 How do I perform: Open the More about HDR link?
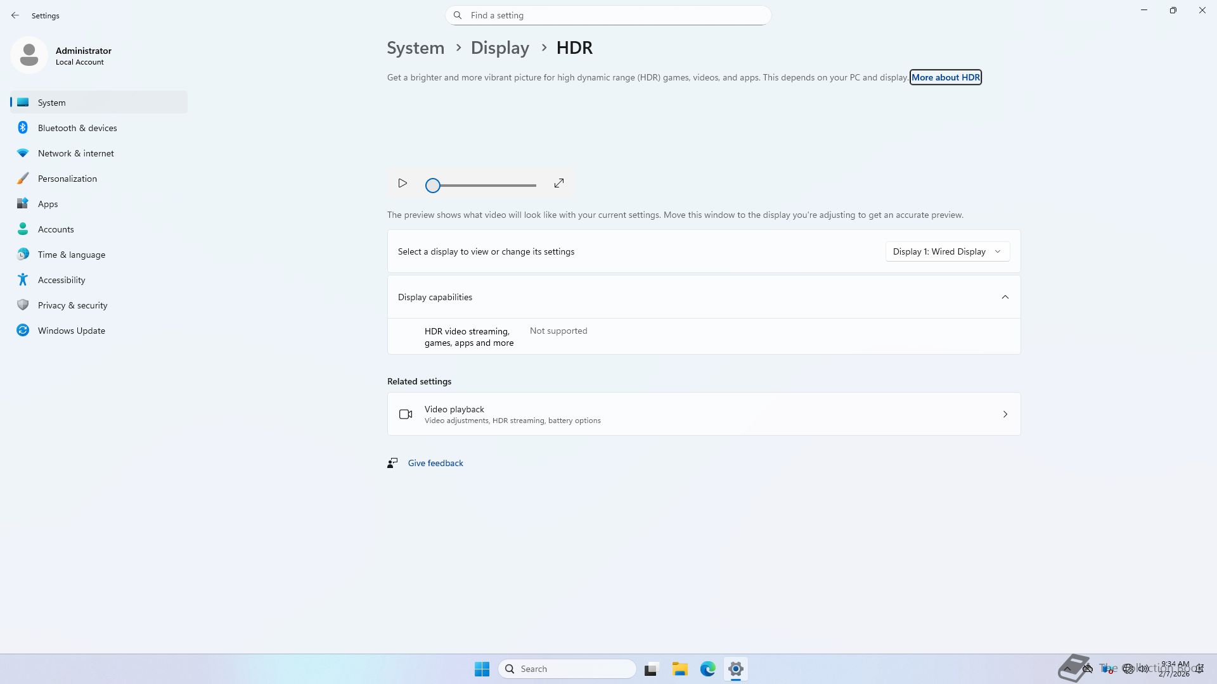pos(945,77)
